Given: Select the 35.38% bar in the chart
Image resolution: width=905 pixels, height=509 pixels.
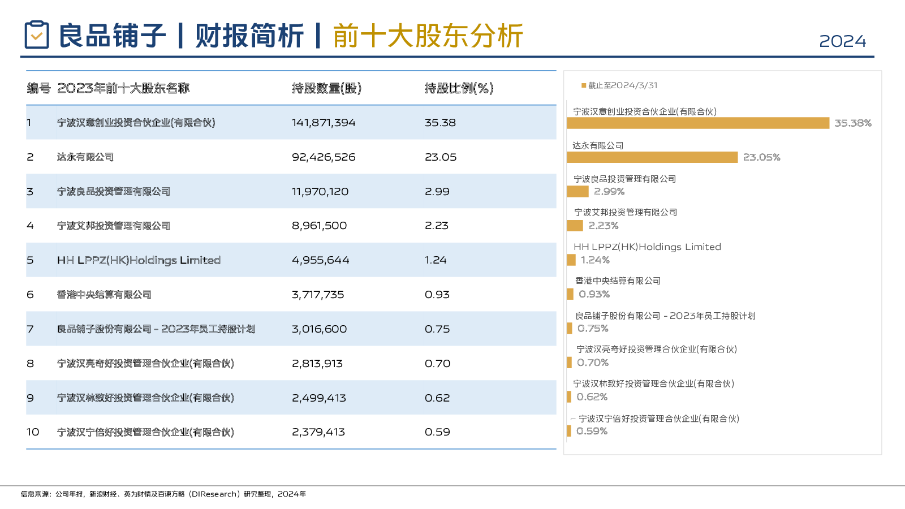Looking at the screenshot, I should [698, 123].
